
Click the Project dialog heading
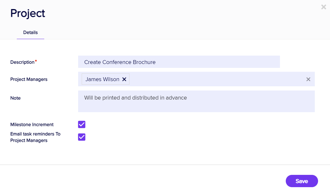click(x=28, y=13)
